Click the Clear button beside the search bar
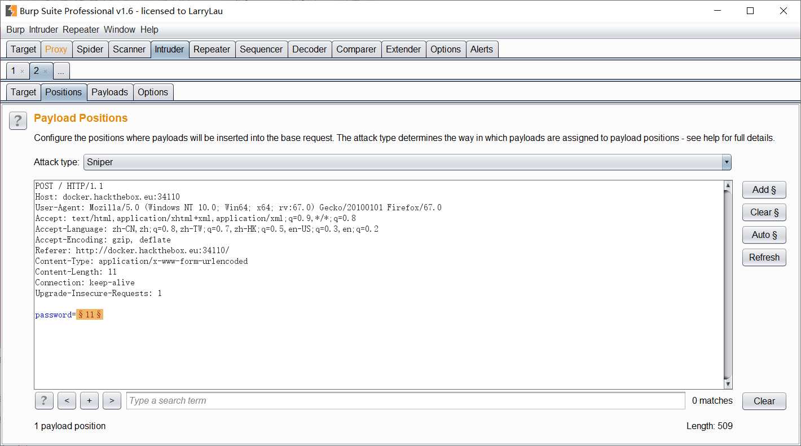The width and height of the screenshot is (801, 446). (764, 401)
